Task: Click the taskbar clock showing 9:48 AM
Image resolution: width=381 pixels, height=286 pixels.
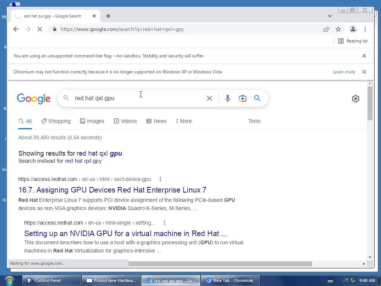Action: tap(367, 280)
